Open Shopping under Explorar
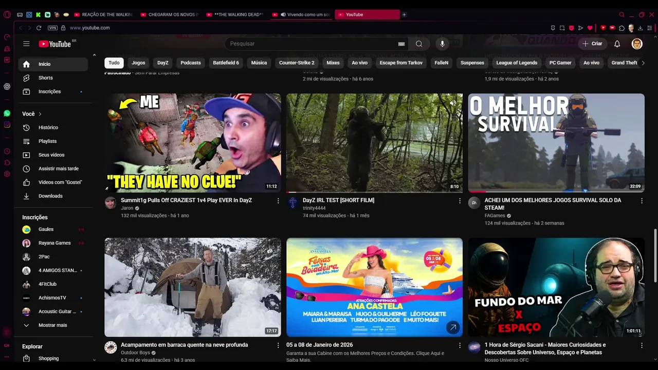The width and height of the screenshot is (658, 370). [53, 358]
